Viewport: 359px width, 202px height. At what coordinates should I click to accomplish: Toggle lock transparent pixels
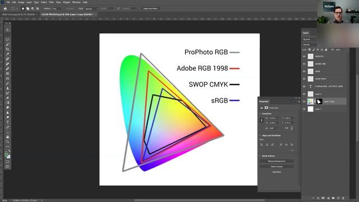pyautogui.click(x=309, y=49)
